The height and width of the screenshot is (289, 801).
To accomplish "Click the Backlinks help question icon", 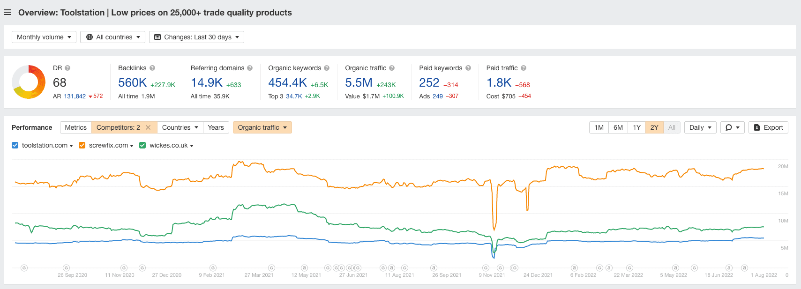I will coord(152,68).
